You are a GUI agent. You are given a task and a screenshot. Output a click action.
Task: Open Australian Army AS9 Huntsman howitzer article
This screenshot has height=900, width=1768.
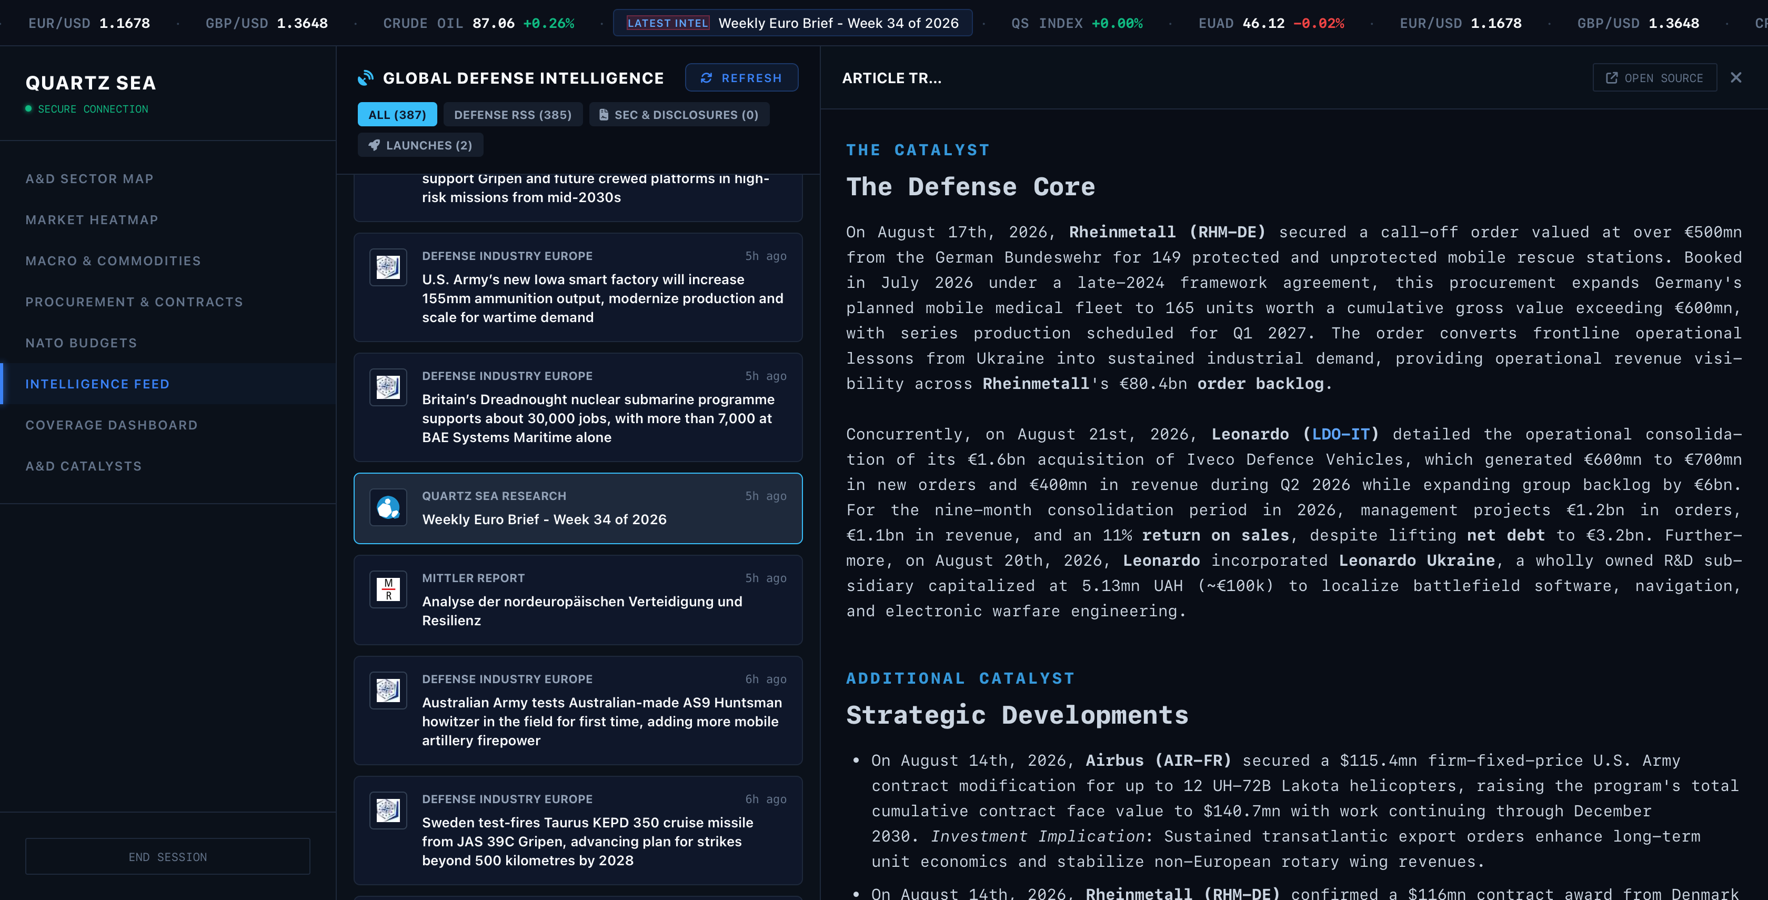[578, 710]
